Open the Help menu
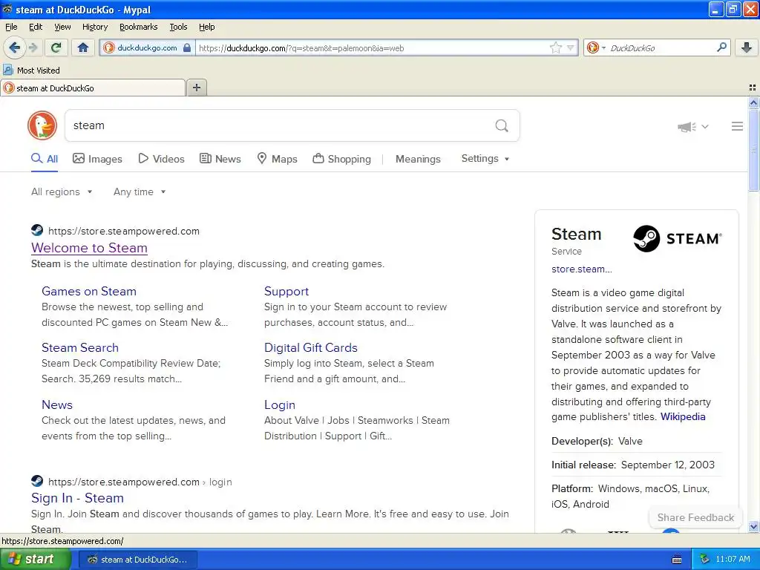 [206, 27]
